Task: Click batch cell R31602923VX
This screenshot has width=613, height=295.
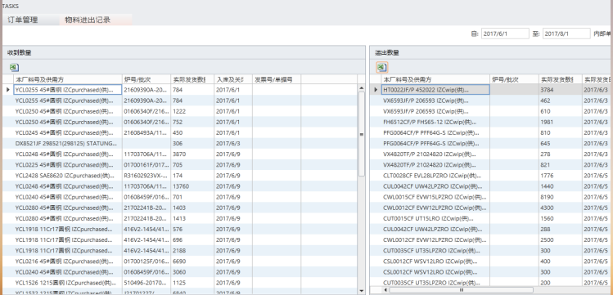Action: pos(146,176)
